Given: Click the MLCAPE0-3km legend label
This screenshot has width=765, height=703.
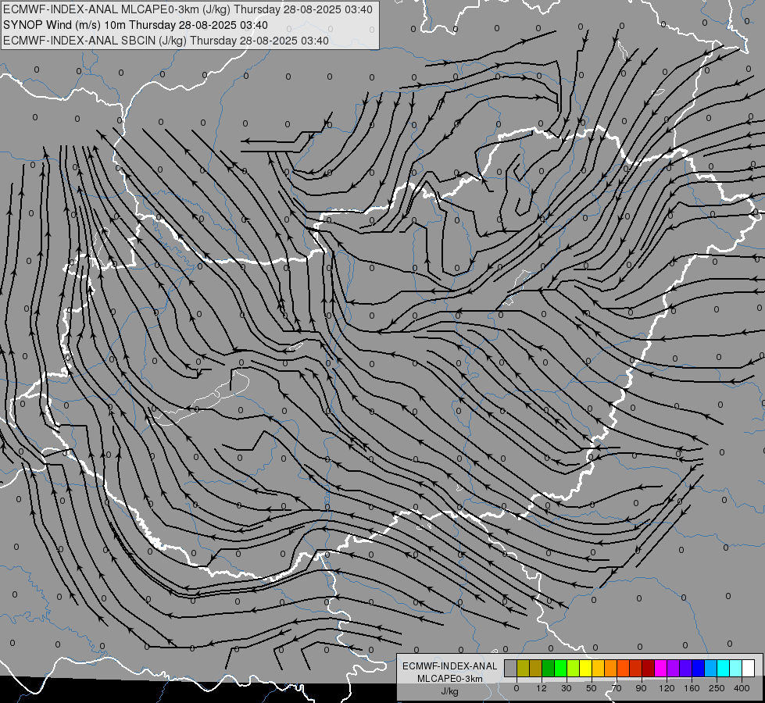Looking at the screenshot, I should tap(450, 679).
